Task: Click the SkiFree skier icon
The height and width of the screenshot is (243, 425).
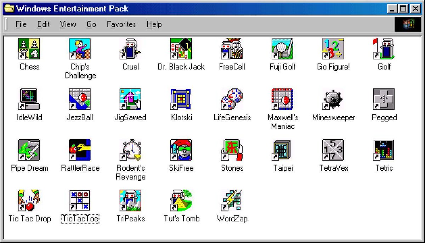Action: point(181,150)
